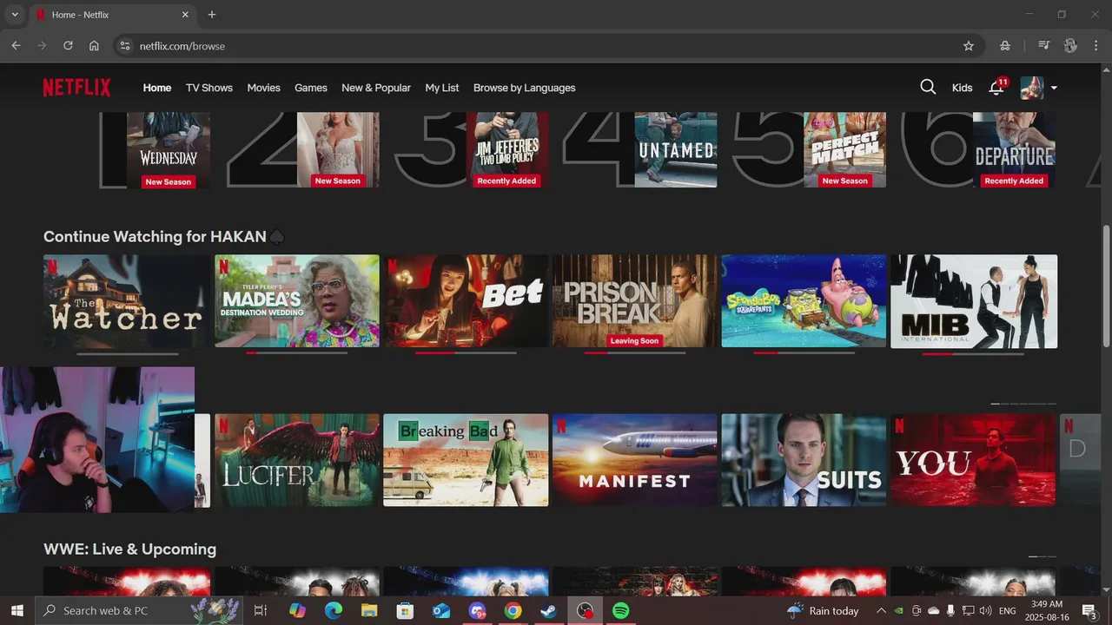
Task: Click the Netflix logo
Action: pos(76,88)
